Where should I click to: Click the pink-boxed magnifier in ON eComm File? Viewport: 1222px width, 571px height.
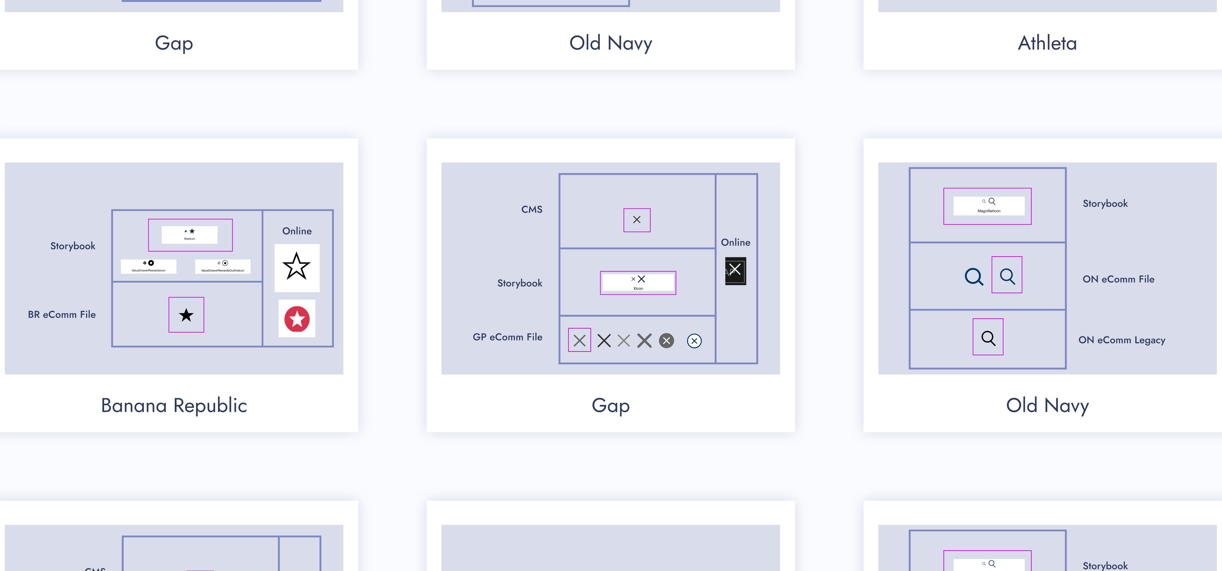point(1007,276)
